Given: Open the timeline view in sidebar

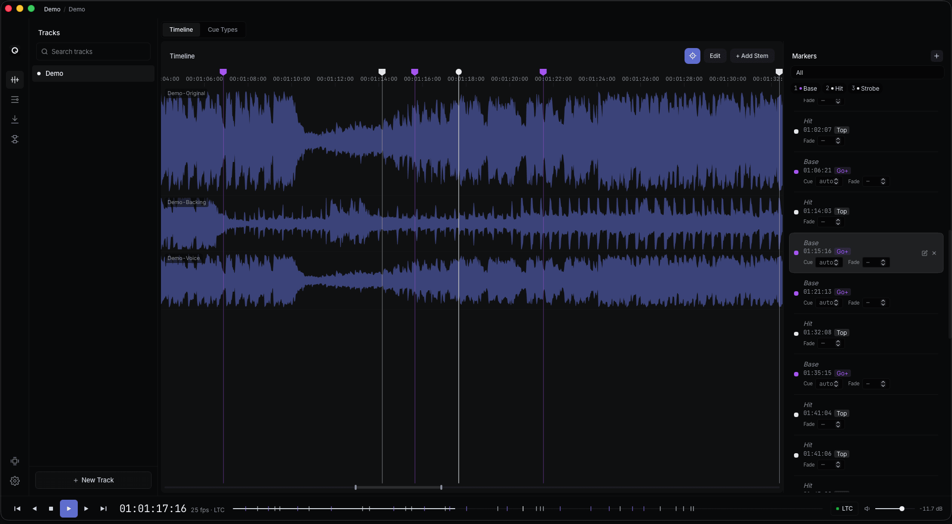Looking at the screenshot, I should (x=15, y=80).
